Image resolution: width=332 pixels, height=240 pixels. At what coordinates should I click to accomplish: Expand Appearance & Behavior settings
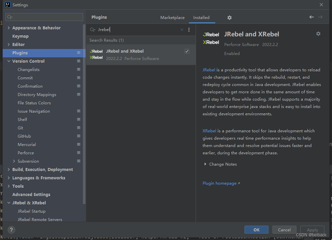tap(9, 28)
